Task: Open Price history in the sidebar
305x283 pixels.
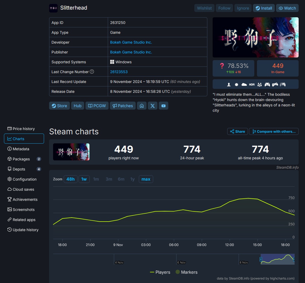Action: tap(24, 129)
